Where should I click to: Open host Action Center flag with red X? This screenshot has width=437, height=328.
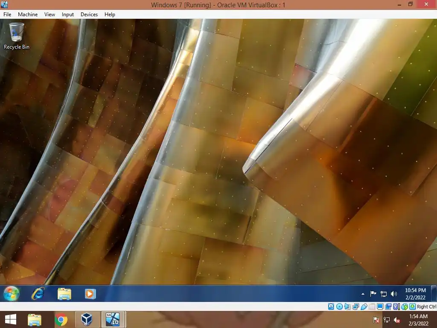click(376, 319)
